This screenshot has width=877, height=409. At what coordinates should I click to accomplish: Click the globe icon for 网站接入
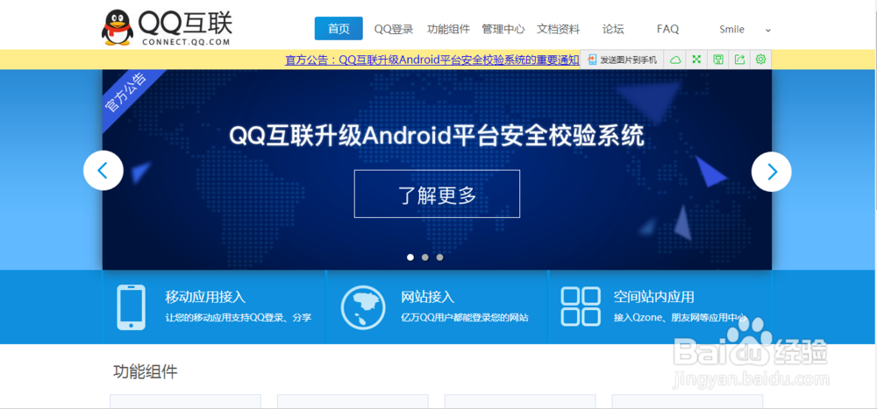click(x=362, y=307)
